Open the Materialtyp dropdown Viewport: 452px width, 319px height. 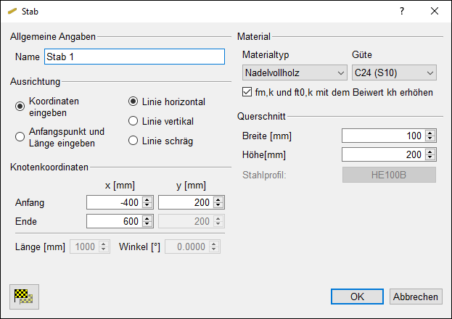[x=294, y=72]
